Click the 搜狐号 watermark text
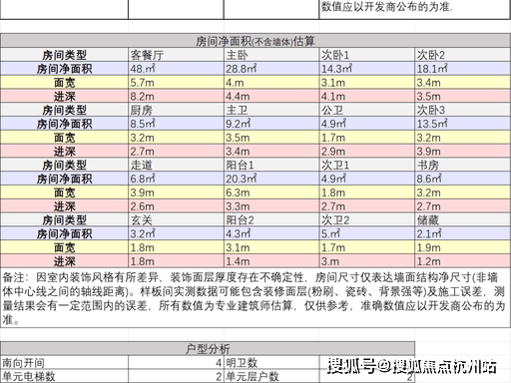This screenshot has height=383, width=511. [411, 366]
